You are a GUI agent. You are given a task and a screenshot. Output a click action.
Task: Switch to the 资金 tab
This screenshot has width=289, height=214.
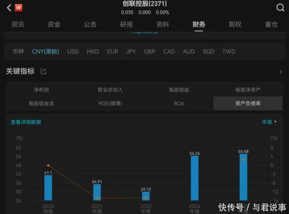tap(54, 24)
